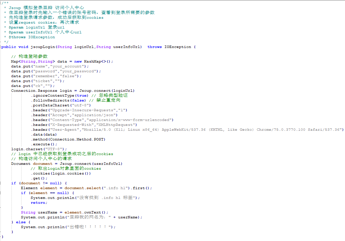
Task: Click Jsoup.connect(userInfoUrl) in the Document line
Action: click(x=91, y=164)
